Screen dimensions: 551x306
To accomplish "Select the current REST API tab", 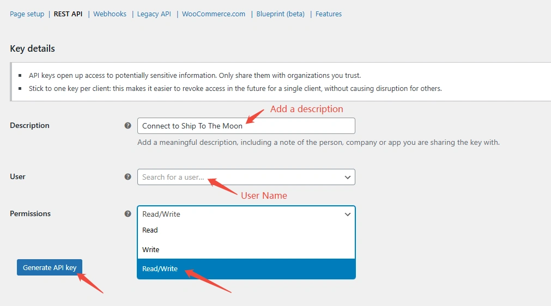I will tap(68, 14).
